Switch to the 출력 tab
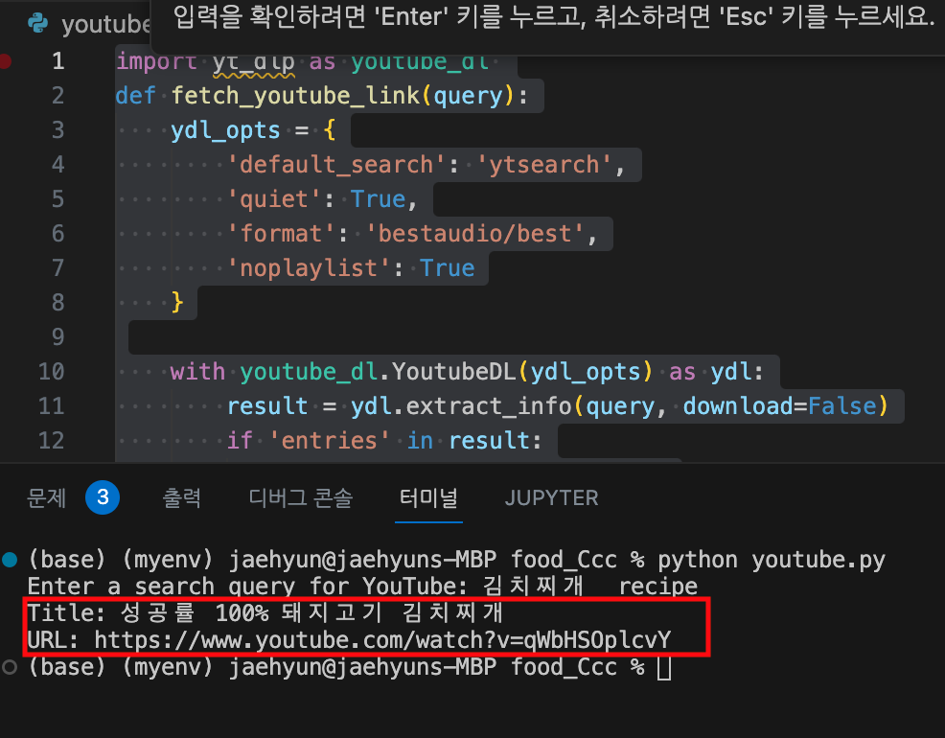Screen dimensions: 945x738 tap(181, 497)
